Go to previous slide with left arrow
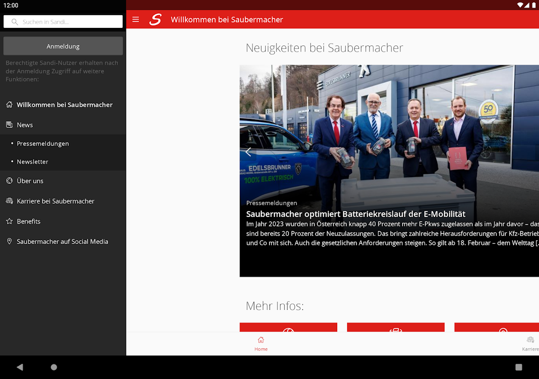The height and width of the screenshot is (379, 539). (249, 152)
